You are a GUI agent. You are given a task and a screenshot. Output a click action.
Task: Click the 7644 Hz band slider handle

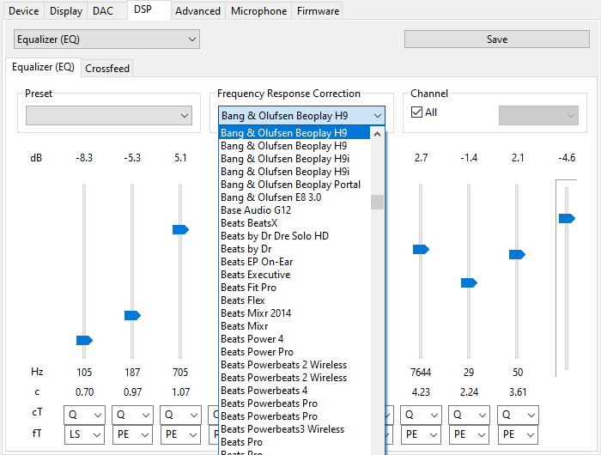tap(421, 249)
